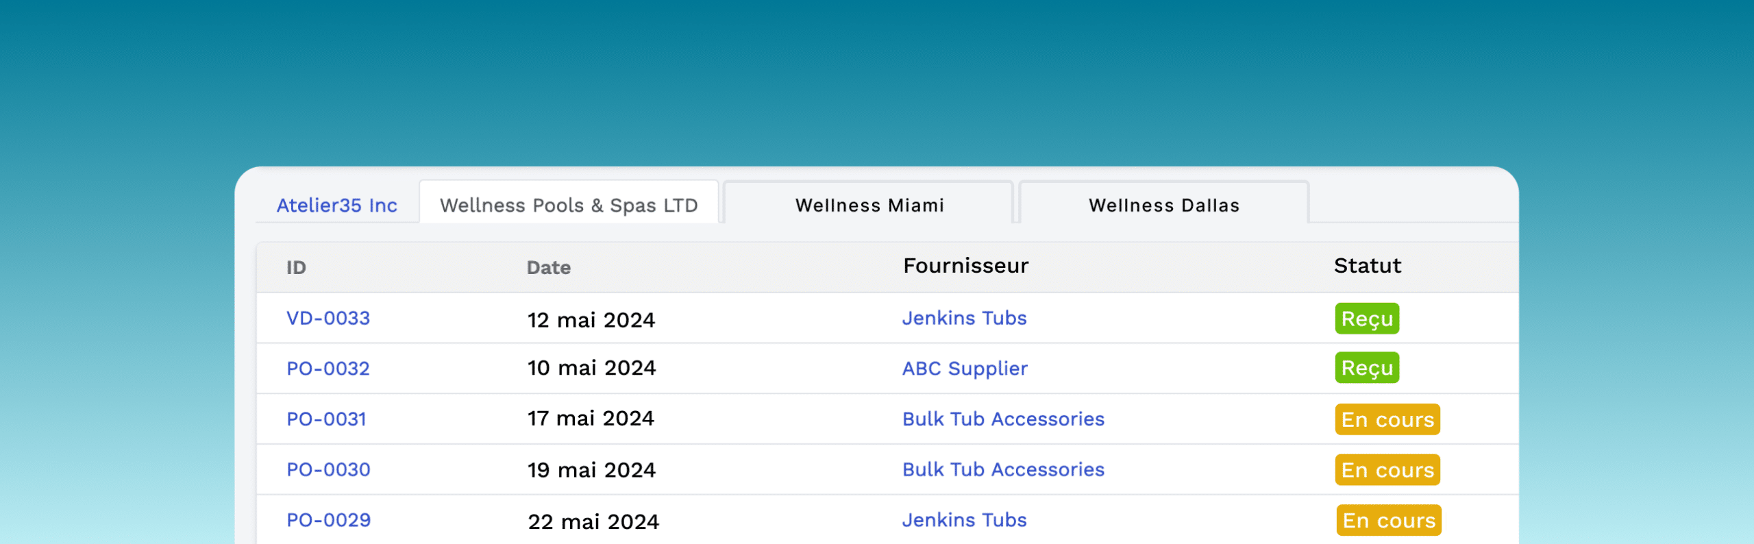1754x544 pixels.
Task: Click the Statut column header
Action: (x=1367, y=266)
